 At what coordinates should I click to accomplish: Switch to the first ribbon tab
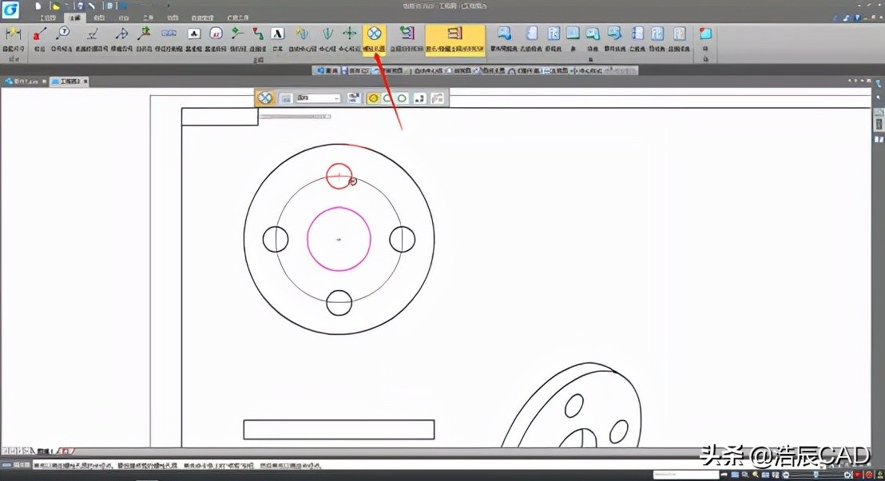click(x=48, y=17)
